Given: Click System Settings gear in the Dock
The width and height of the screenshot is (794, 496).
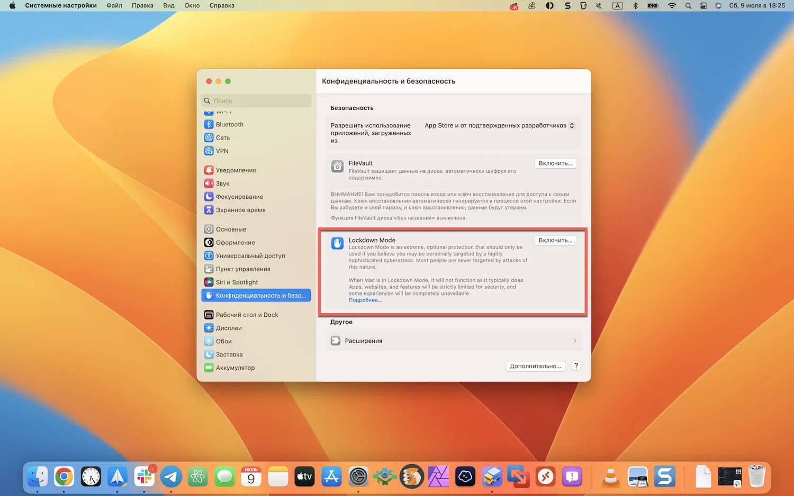Looking at the screenshot, I should click(358, 477).
